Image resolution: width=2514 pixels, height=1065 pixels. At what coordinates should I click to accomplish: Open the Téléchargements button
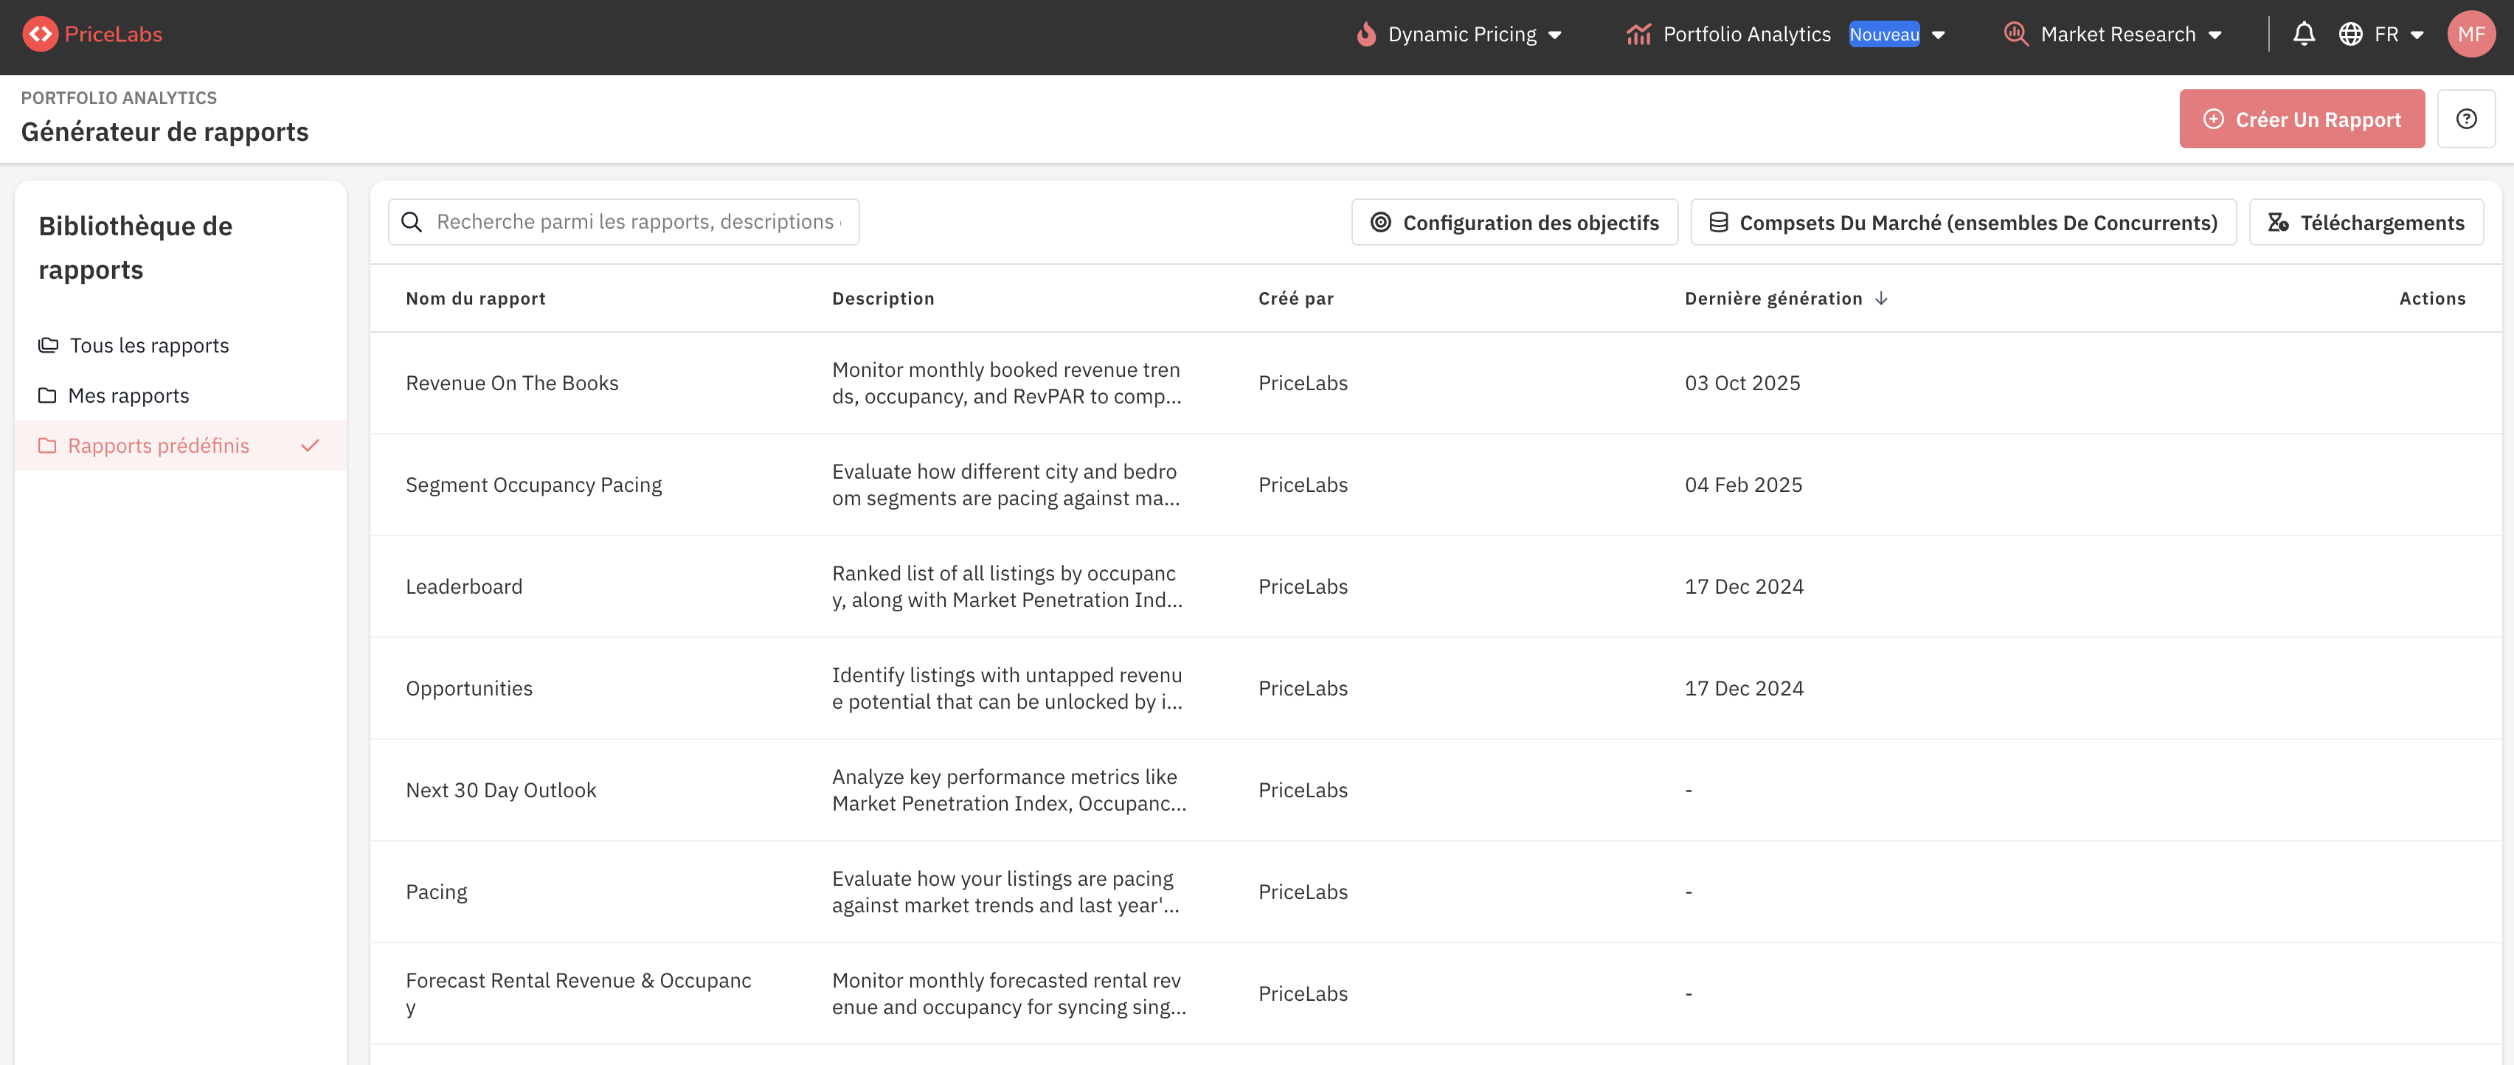click(x=2366, y=223)
